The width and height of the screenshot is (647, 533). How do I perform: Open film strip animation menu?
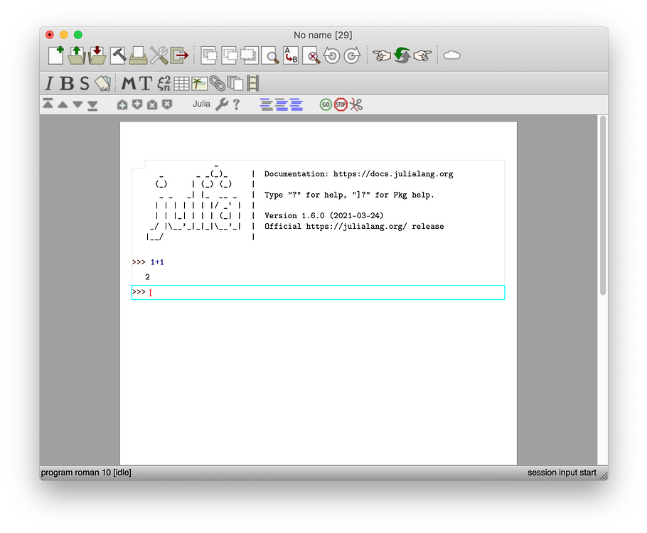[x=253, y=83]
